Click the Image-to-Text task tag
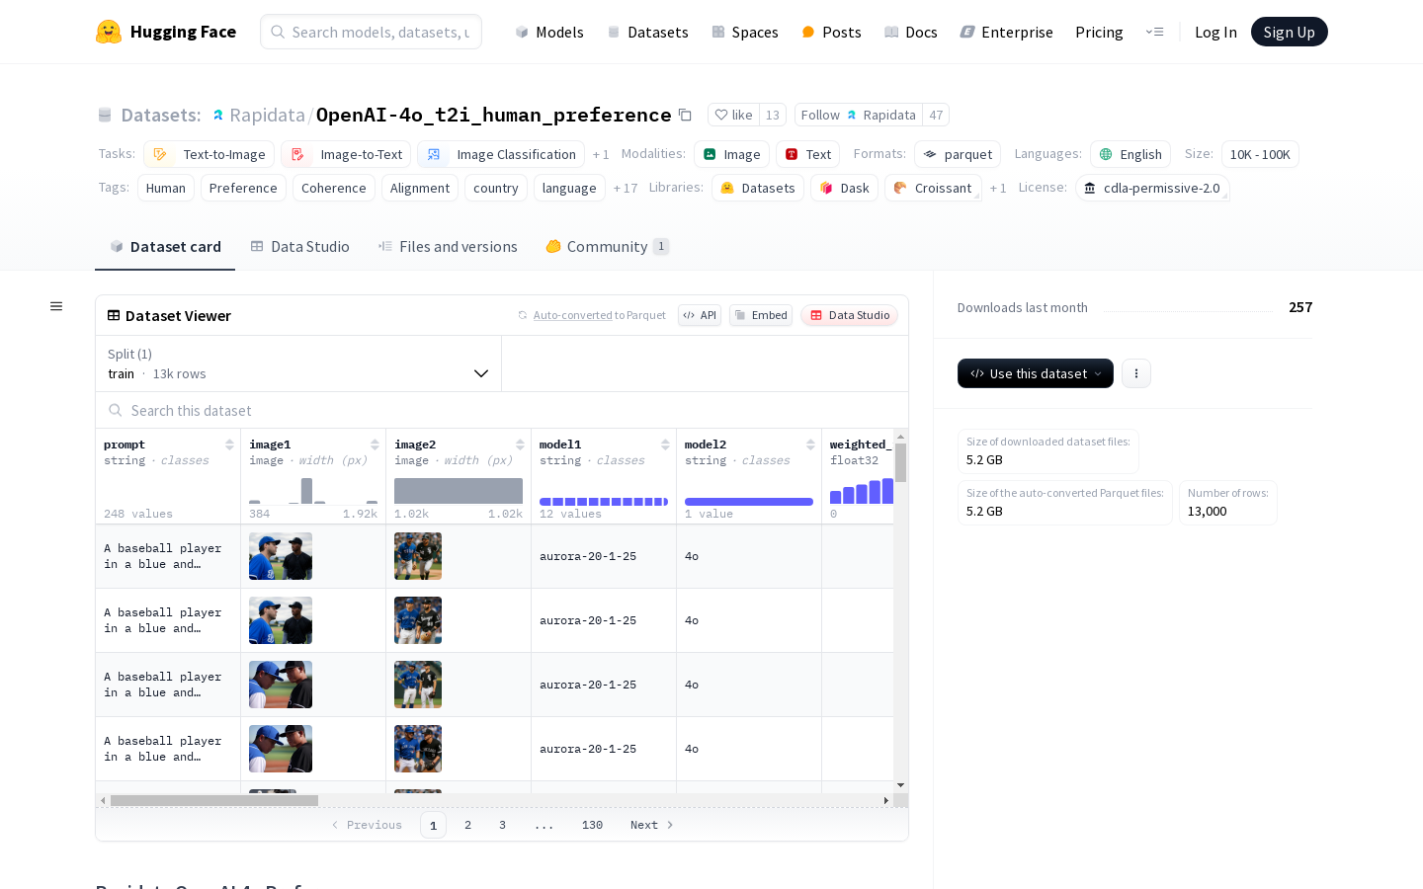Image resolution: width=1423 pixels, height=889 pixels. point(346,154)
